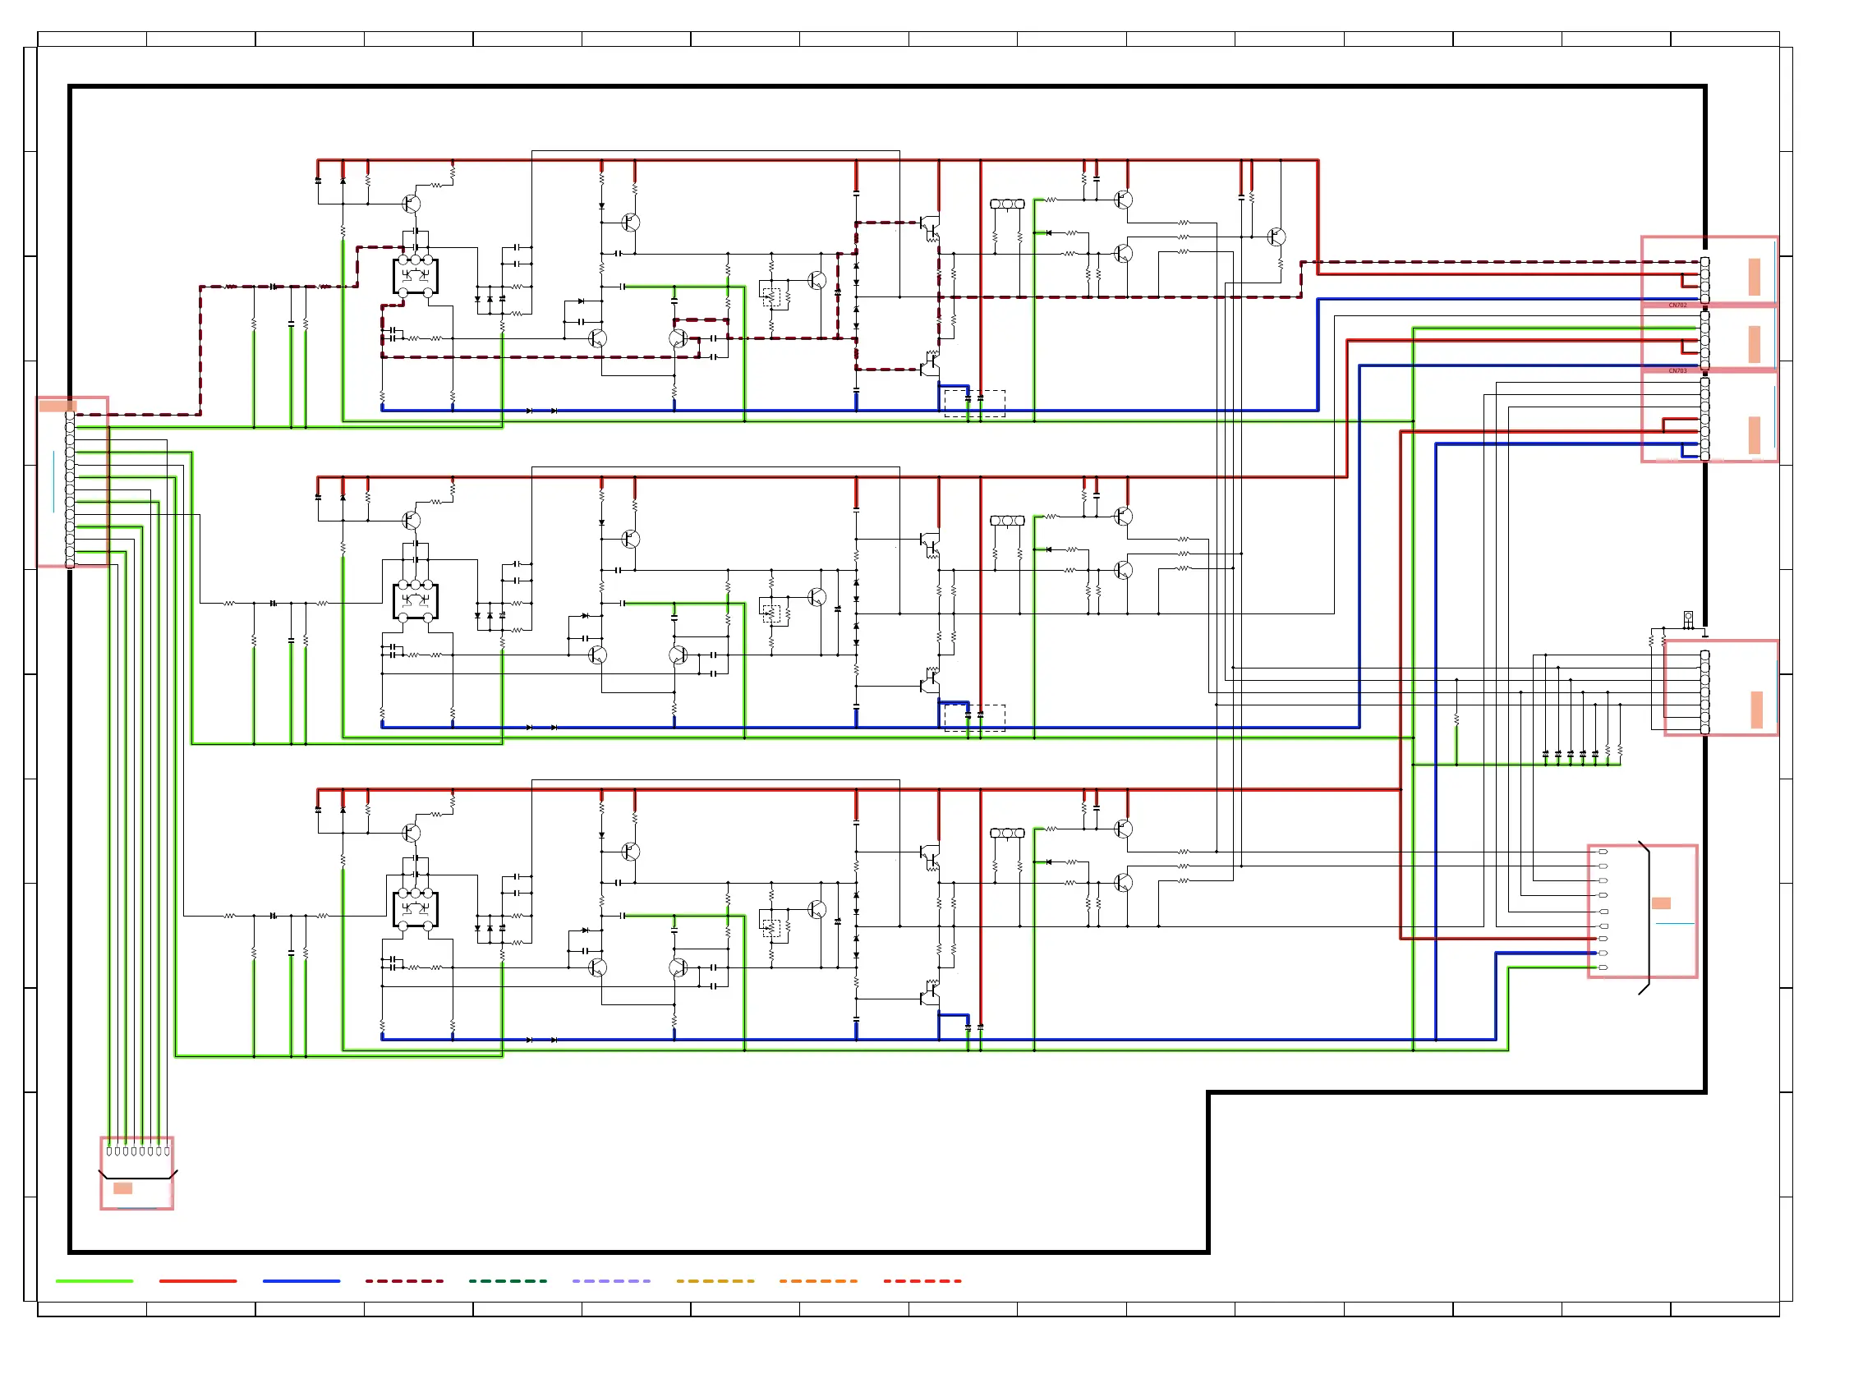Screen dimensions: 1863x1383
Task: Select the bottom-right pink connector block
Action: point(1642,911)
